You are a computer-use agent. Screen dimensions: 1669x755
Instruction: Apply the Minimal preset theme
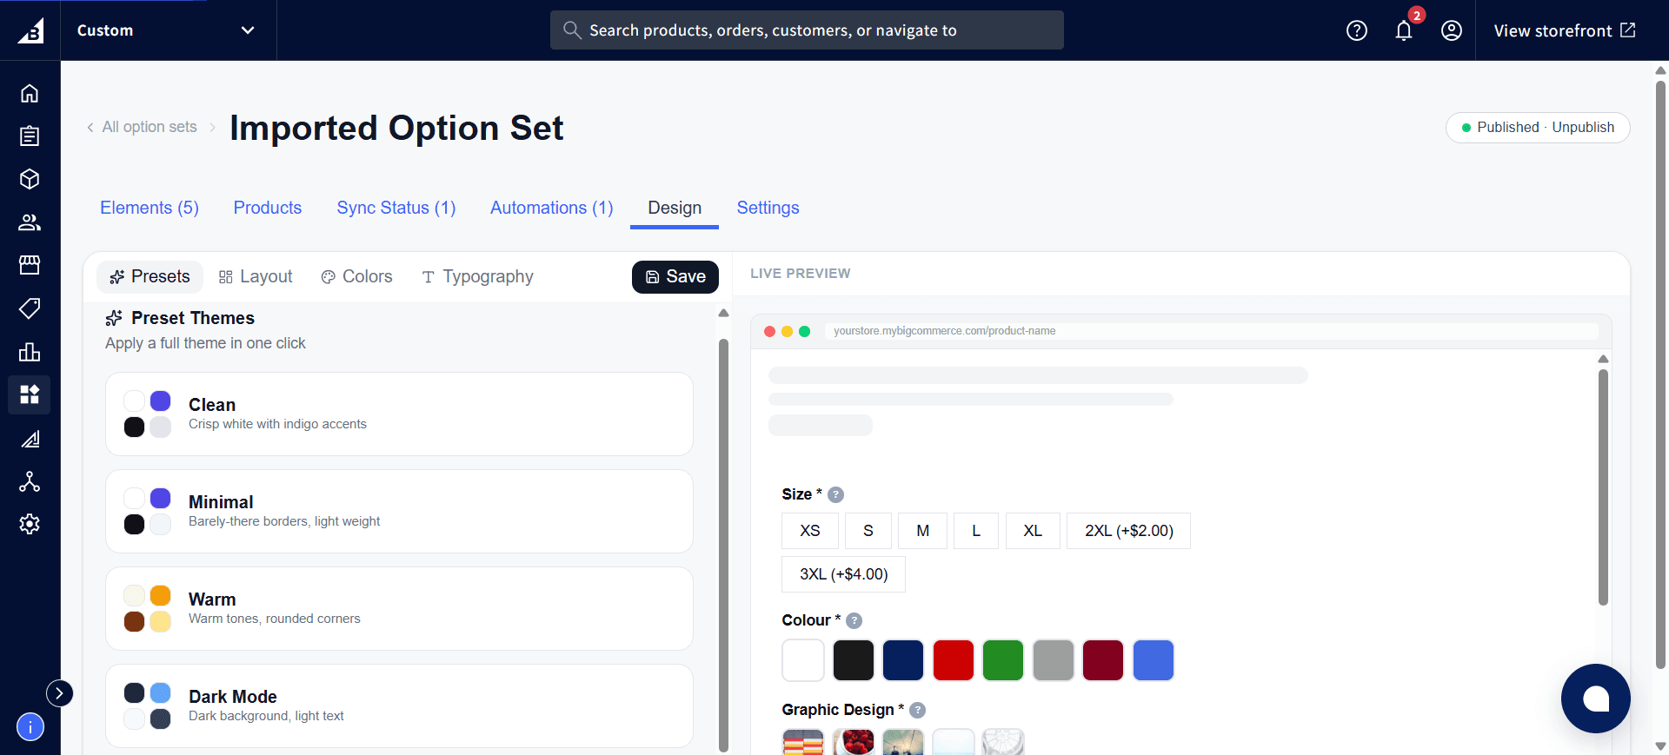[399, 512]
